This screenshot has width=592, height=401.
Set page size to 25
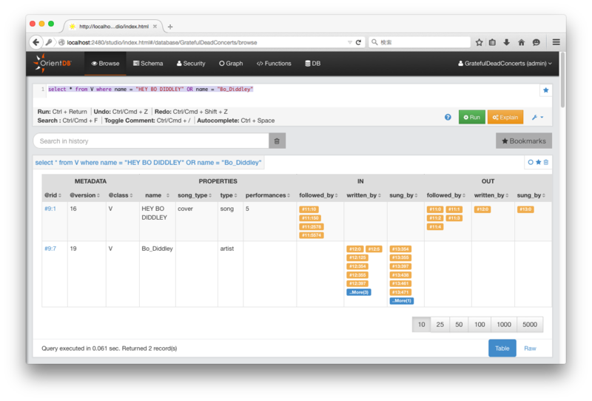[440, 324]
